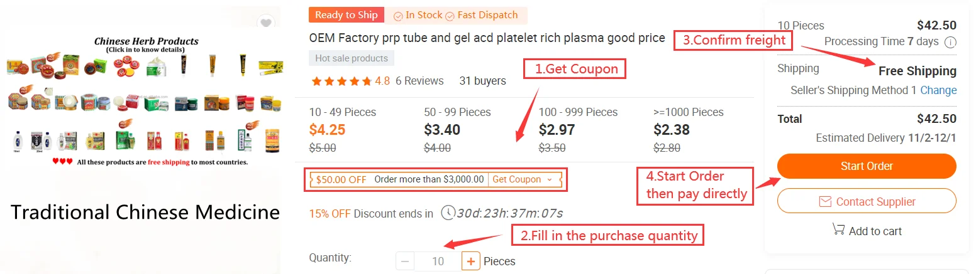The width and height of the screenshot is (976, 274).
Task: Click the Hot sale products tag
Action: [x=352, y=58]
